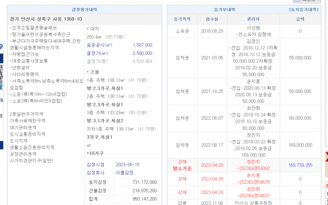Click case number 2023타경54576

pos(254,182)
